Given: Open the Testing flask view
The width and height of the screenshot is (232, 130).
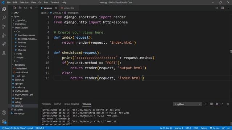Looking at the screenshot, I should [4, 53].
